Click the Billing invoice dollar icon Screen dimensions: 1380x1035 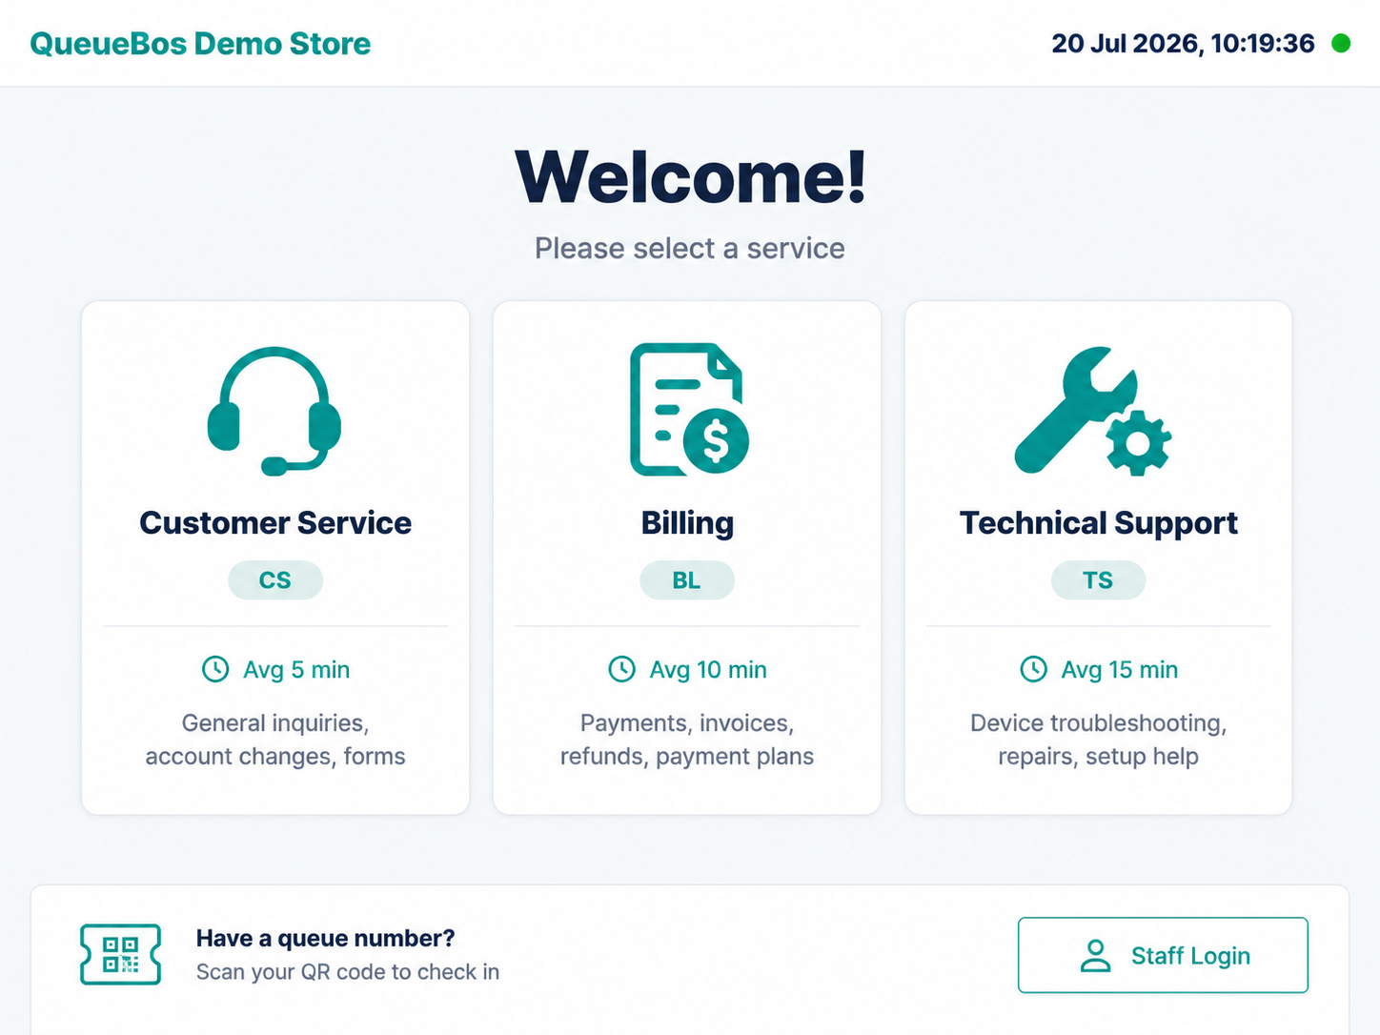point(689,409)
